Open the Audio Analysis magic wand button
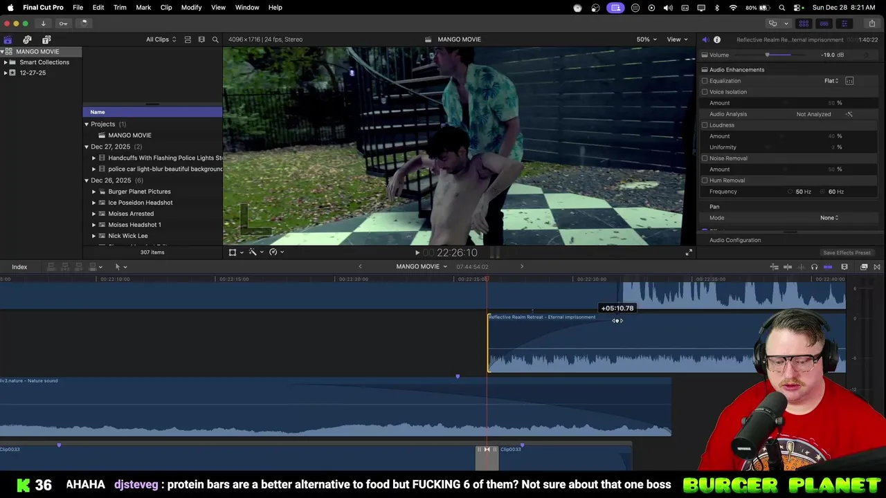886x498 pixels. tap(849, 114)
